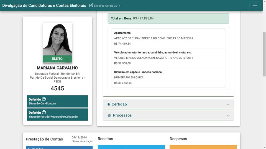Click Mariana Carvalho's candidate photo
The width and height of the screenshot is (266, 149).
(x=57, y=39)
